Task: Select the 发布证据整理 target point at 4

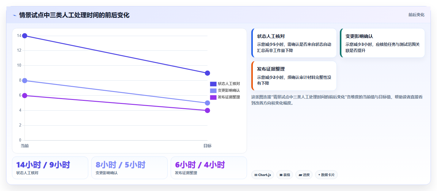Action: pyautogui.click(x=207, y=110)
